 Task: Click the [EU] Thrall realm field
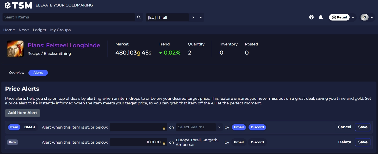tap(167, 17)
